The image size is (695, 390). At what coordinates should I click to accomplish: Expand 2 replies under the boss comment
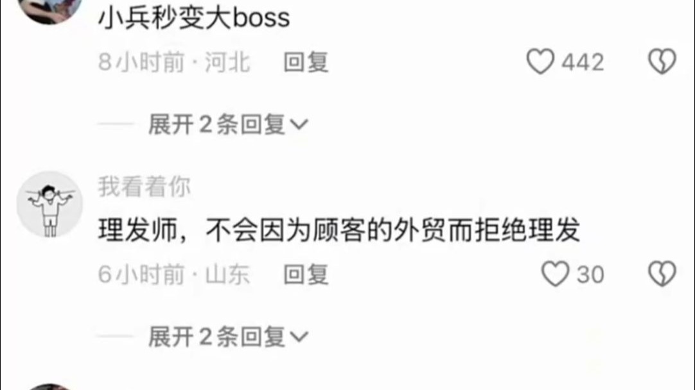click(x=228, y=124)
